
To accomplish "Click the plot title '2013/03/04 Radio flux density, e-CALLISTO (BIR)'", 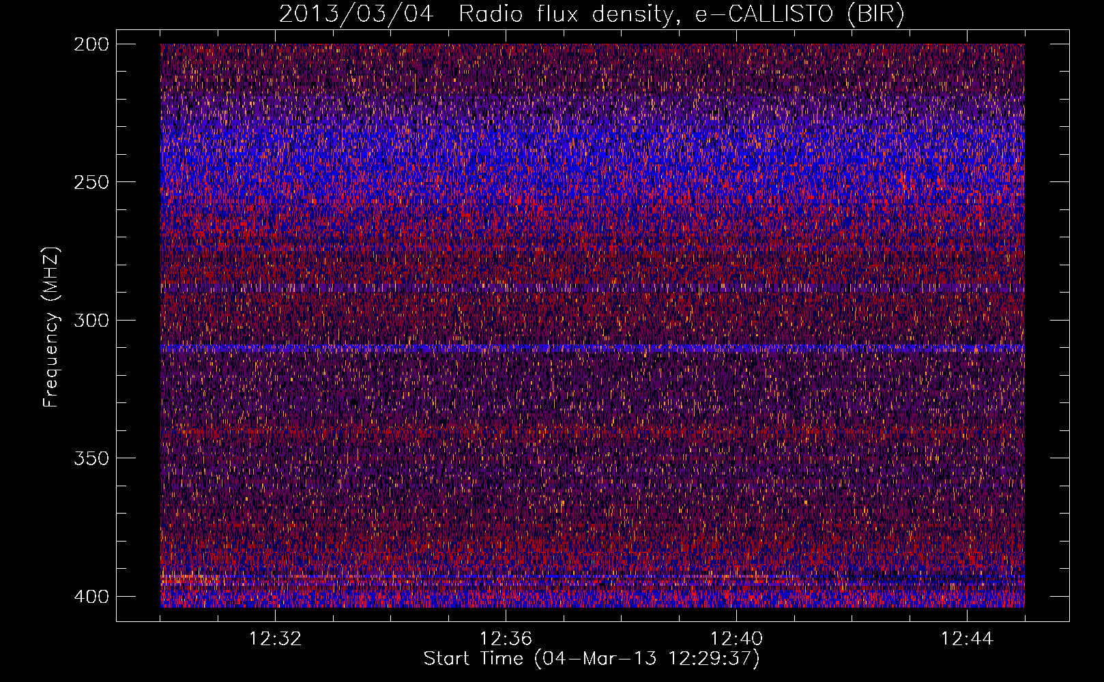I will (592, 14).
